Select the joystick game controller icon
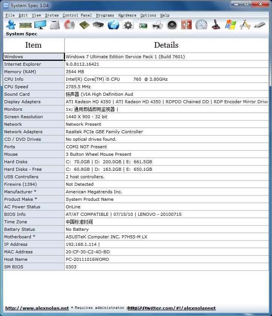 (216, 25)
